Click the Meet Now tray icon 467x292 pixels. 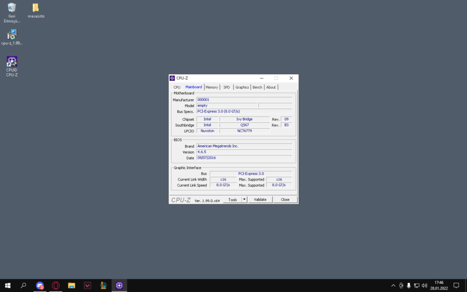point(401,285)
